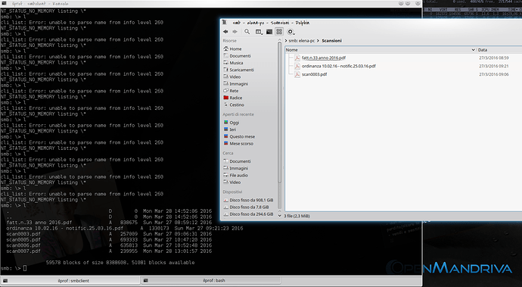
Task: Toggle the icons view mode in Dolphin
Action: 279,32
